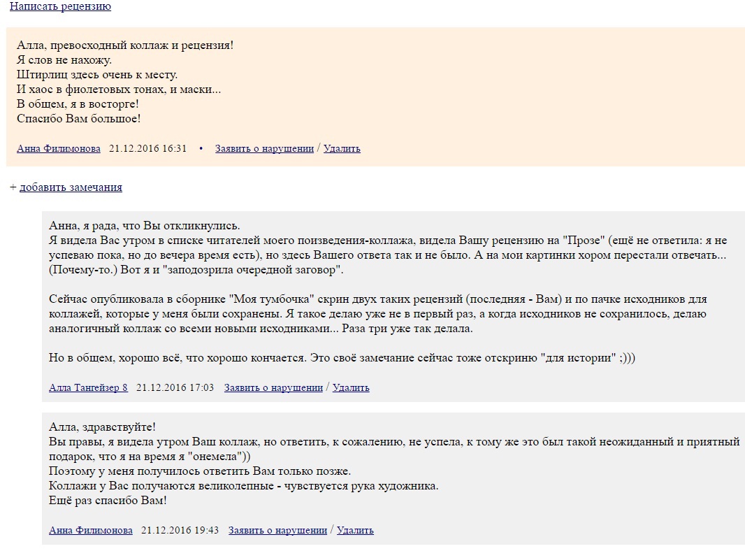
Task: Click the line "Анна, я рада, что Вы откликнулись."
Action: (145, 226)
